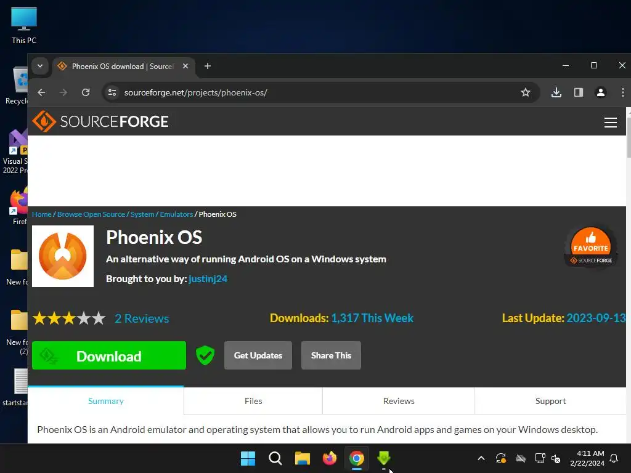Click the 1,317 This Week downloads link

372,318
